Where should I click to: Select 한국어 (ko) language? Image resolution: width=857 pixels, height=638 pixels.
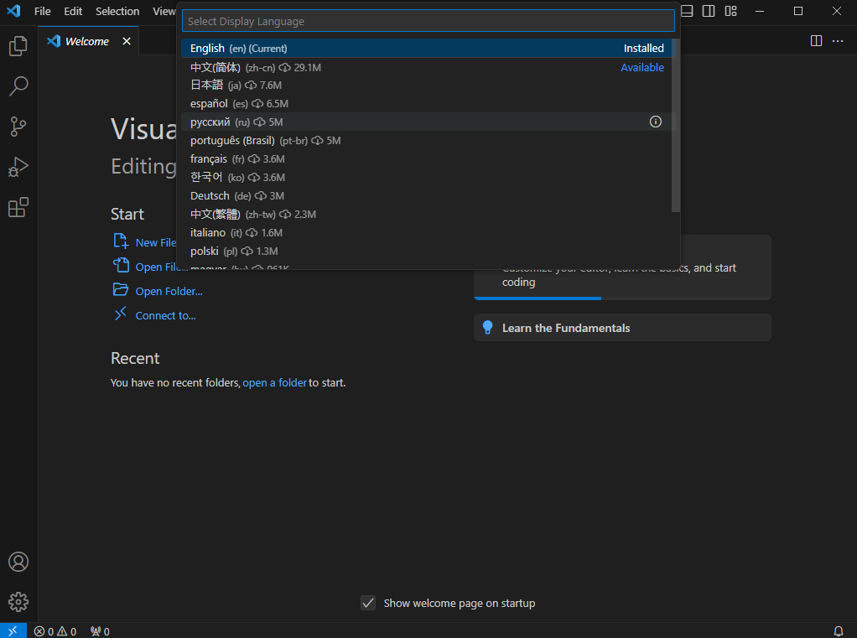tap(426, 178)
